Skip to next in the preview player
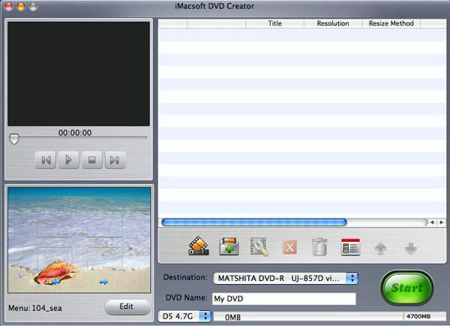Viewport: 450px width, 326px height. point(115,160)
